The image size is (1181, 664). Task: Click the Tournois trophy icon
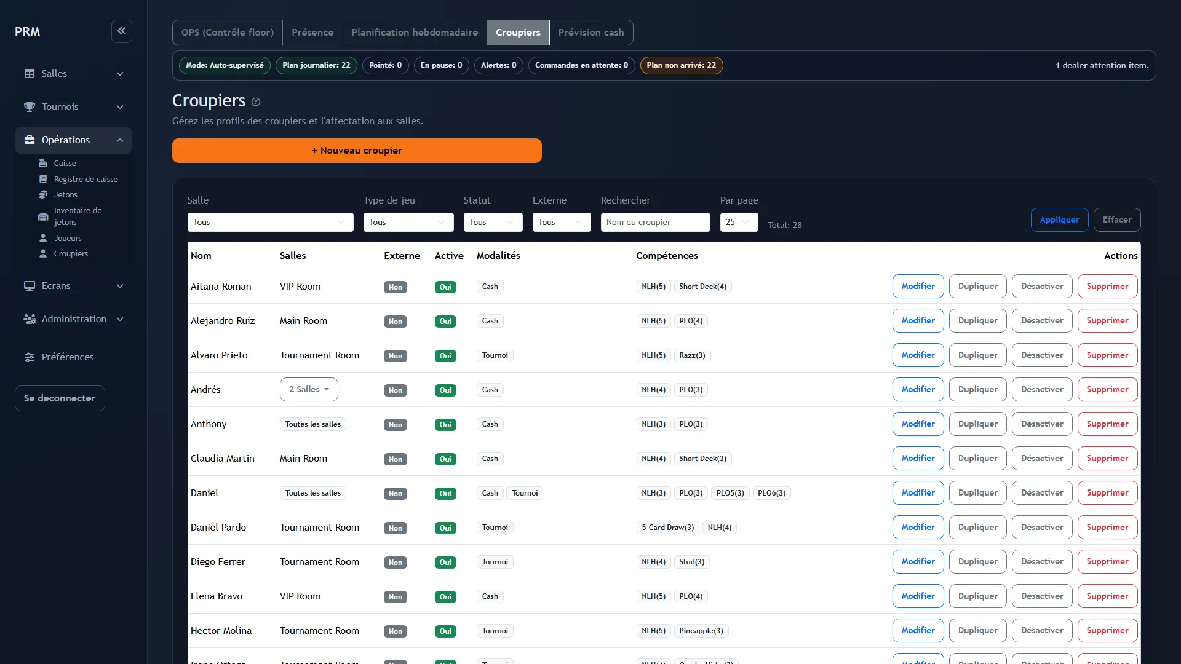30,107
